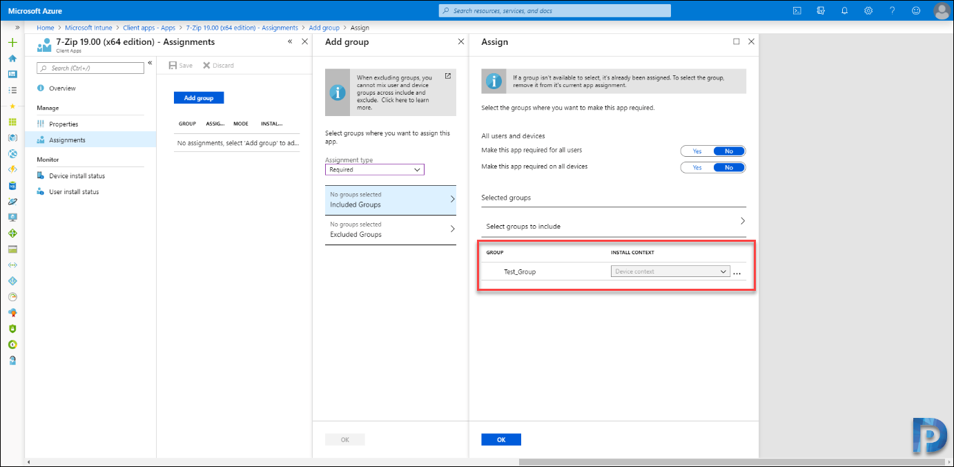
Task: Open Device context install dropdown
Action: click(670, 271)
